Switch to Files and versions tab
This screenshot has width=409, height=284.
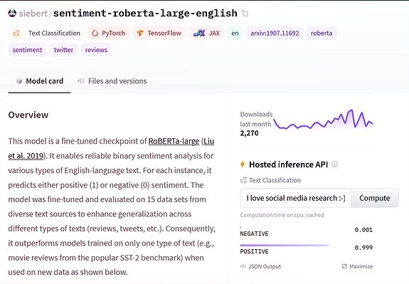click(x=112, y=81)
